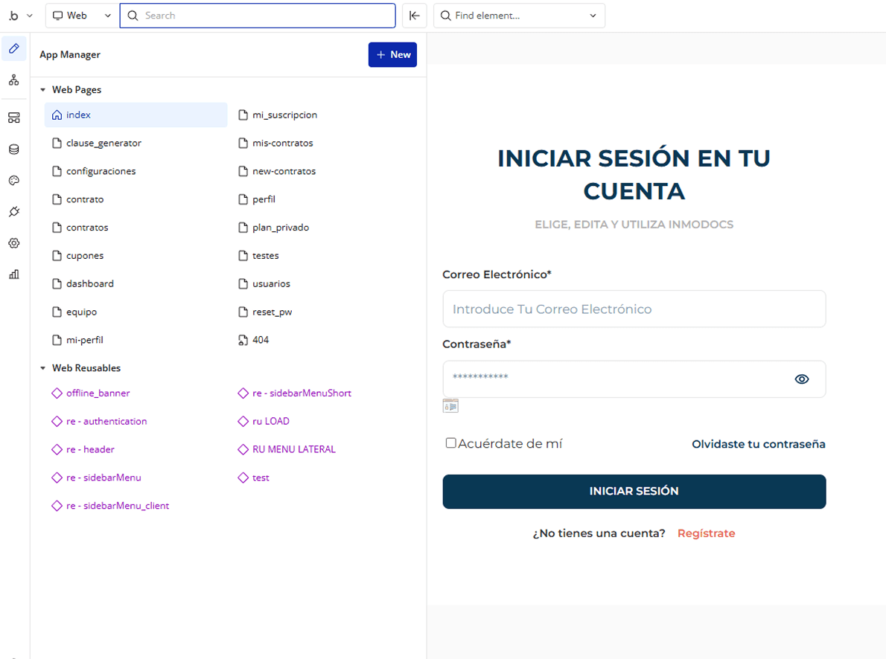This screenshot has width=886, height=659.
Task: Toggle password visibility eye icon
Action: click(x=801, y=379)
